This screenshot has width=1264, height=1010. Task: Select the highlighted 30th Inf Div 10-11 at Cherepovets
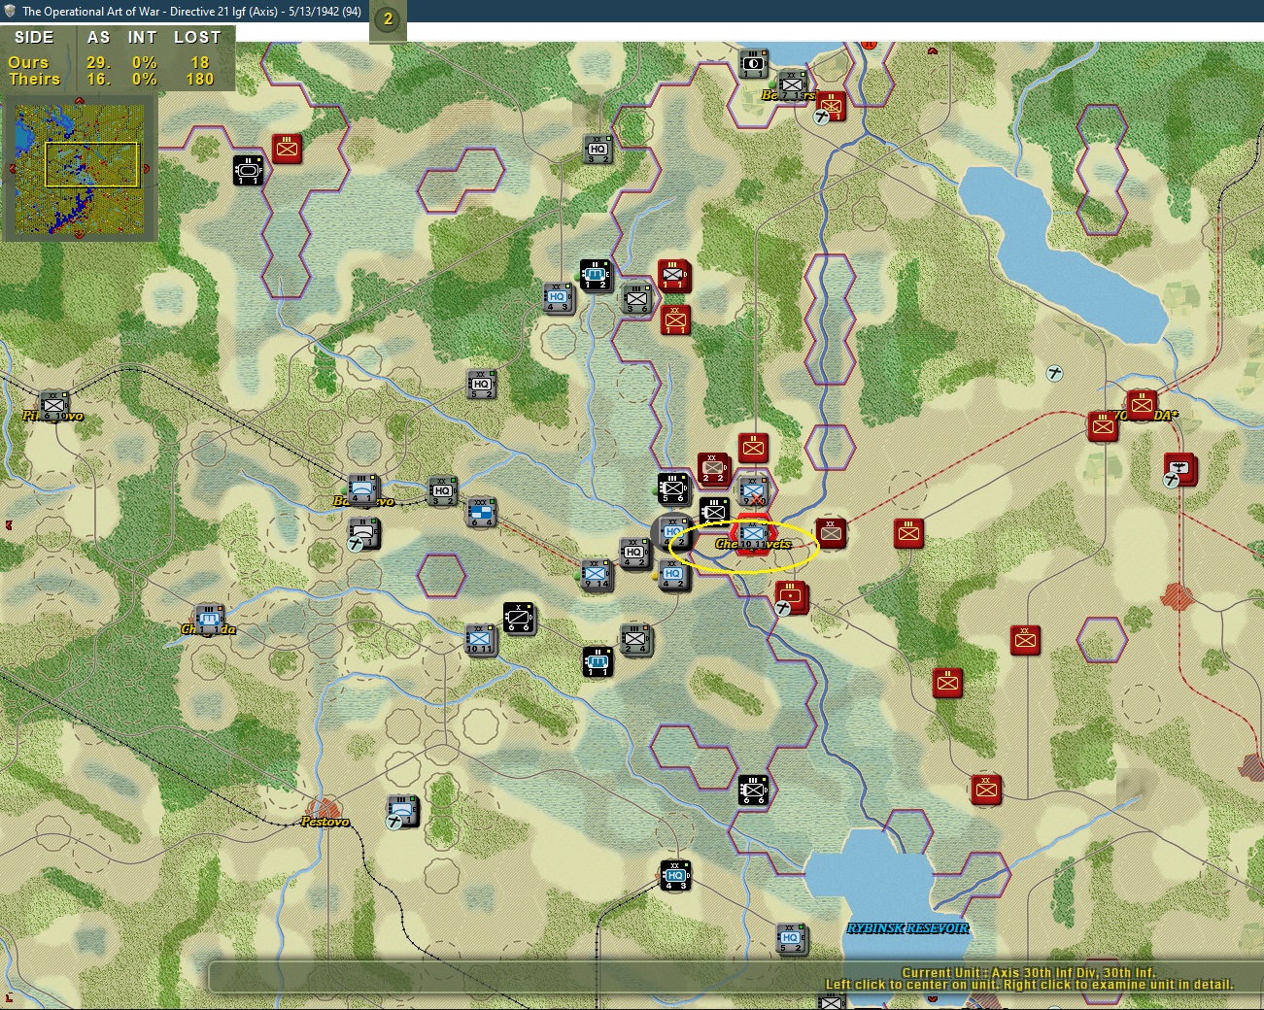coord(753,533)
